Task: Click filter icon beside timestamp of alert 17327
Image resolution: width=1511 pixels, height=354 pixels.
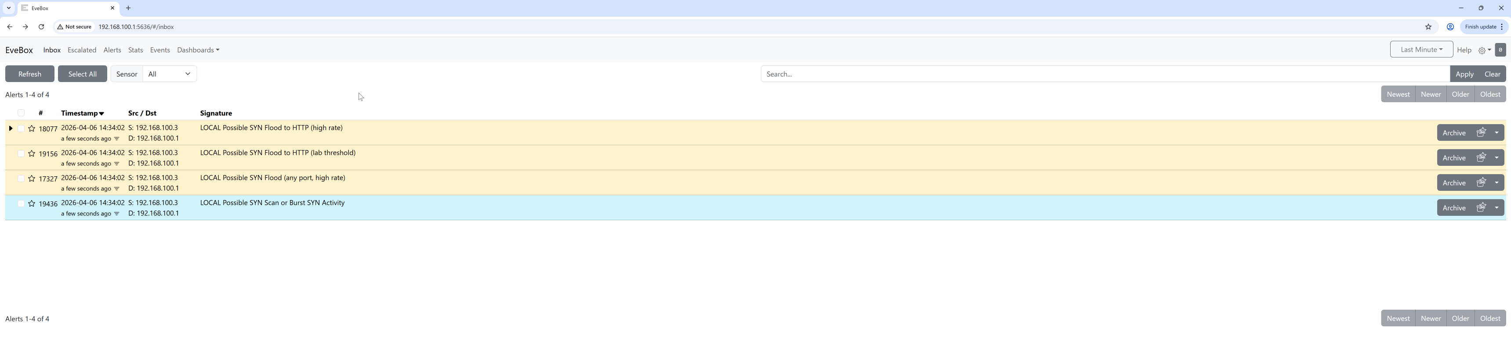Action: coord(117,189)
